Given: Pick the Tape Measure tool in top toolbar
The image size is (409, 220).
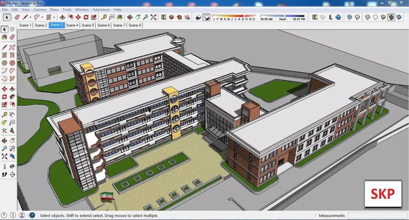Looking at the screenshot, I should coord(104,17).
